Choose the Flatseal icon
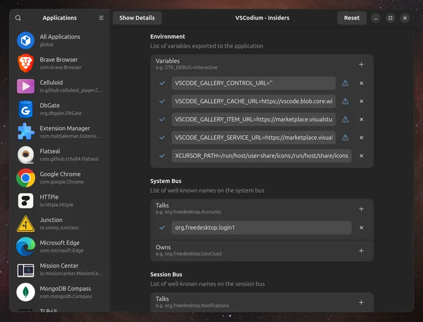Screen dimensions: 423x322 25,155
